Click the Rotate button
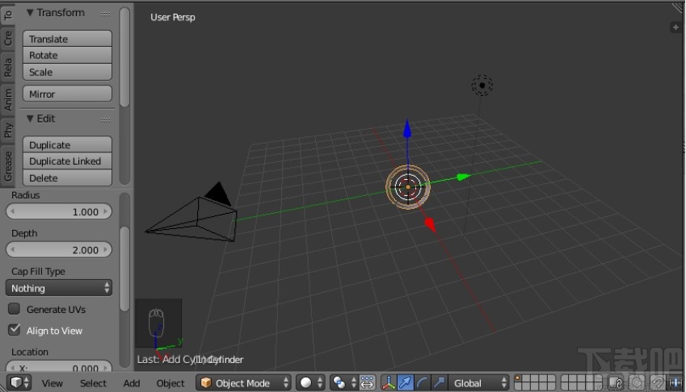686x392 pixels. click(67, 55)
